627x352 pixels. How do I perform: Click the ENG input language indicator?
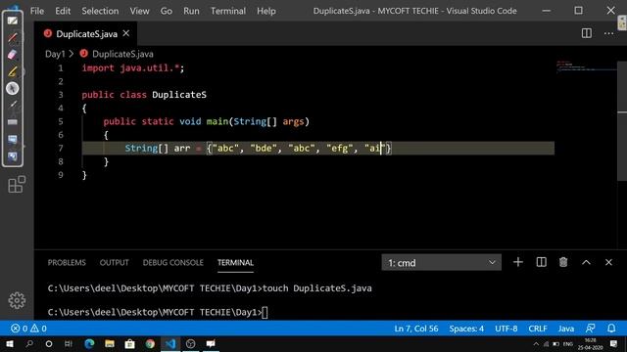[x=568, y=343]
